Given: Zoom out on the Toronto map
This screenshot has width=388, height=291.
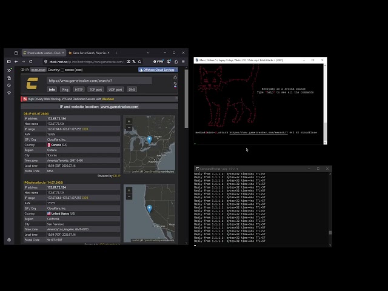Looking at the screenshot, I should pos(129,128).
